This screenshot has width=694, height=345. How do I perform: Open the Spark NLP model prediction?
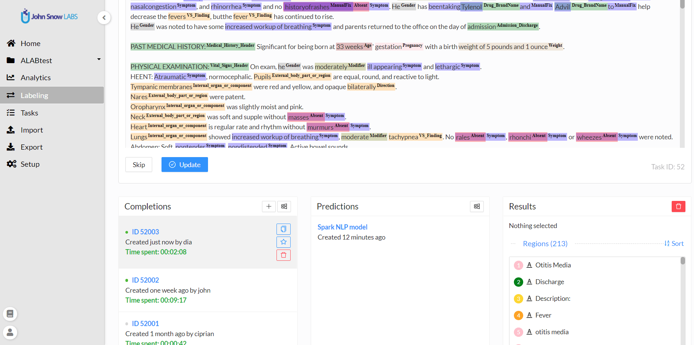tap(342, 227)
